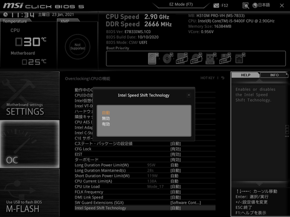Select the USB floppy boot priority icon
Screen dimensions: 290x217
[225, 58]
